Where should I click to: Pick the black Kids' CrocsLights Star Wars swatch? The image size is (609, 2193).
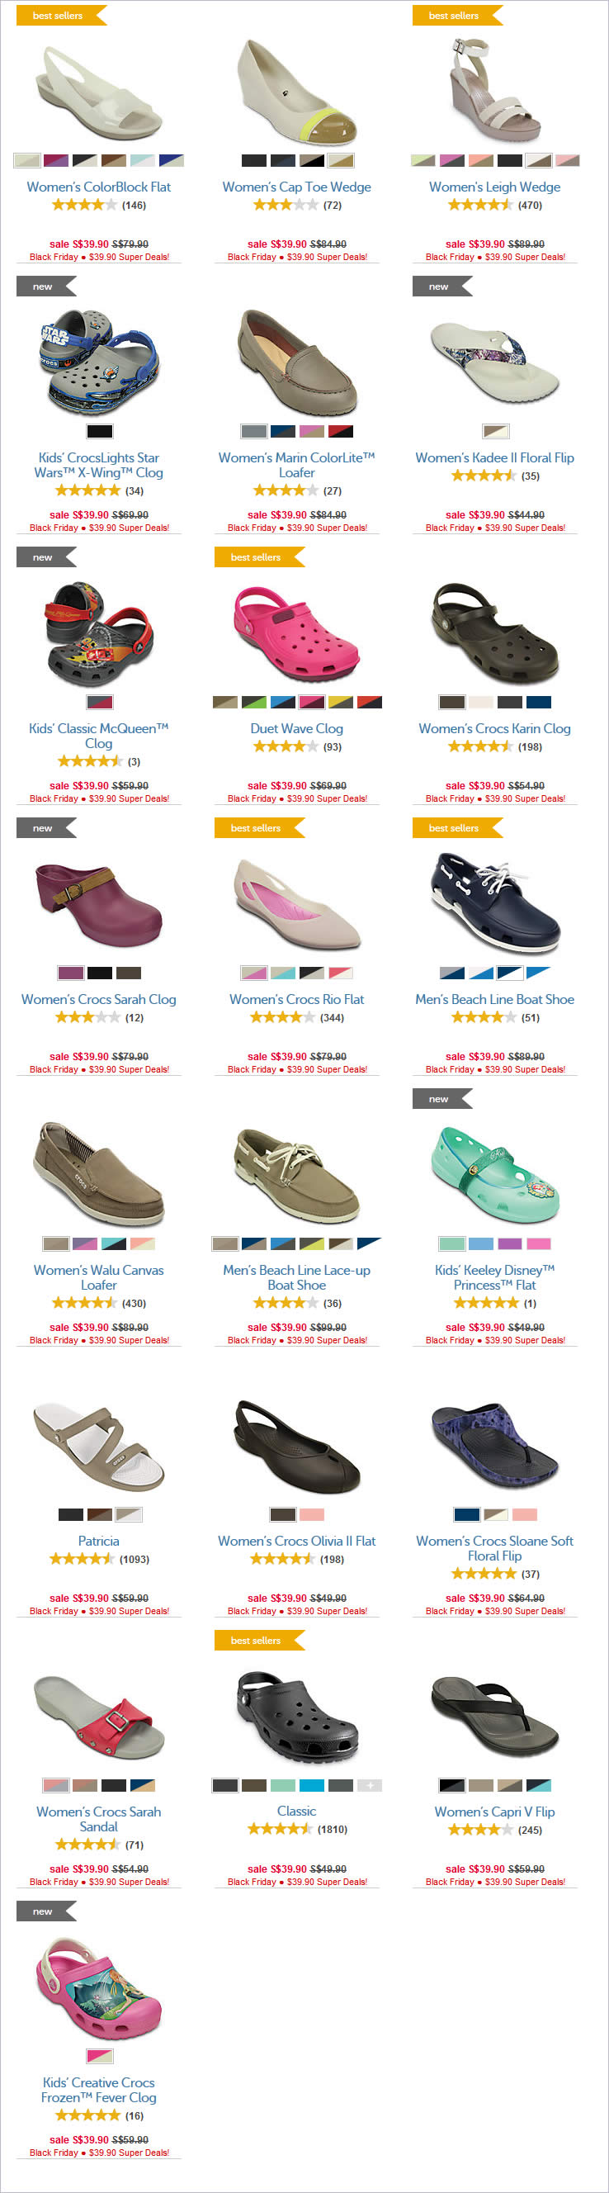pos(100,432)
